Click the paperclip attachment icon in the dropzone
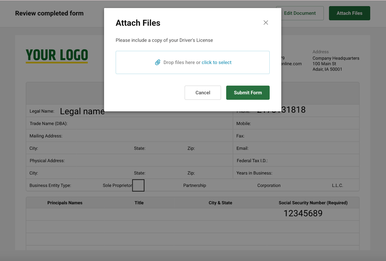The image size is (386, 261). pyautogui.click(x=158, y=62)
